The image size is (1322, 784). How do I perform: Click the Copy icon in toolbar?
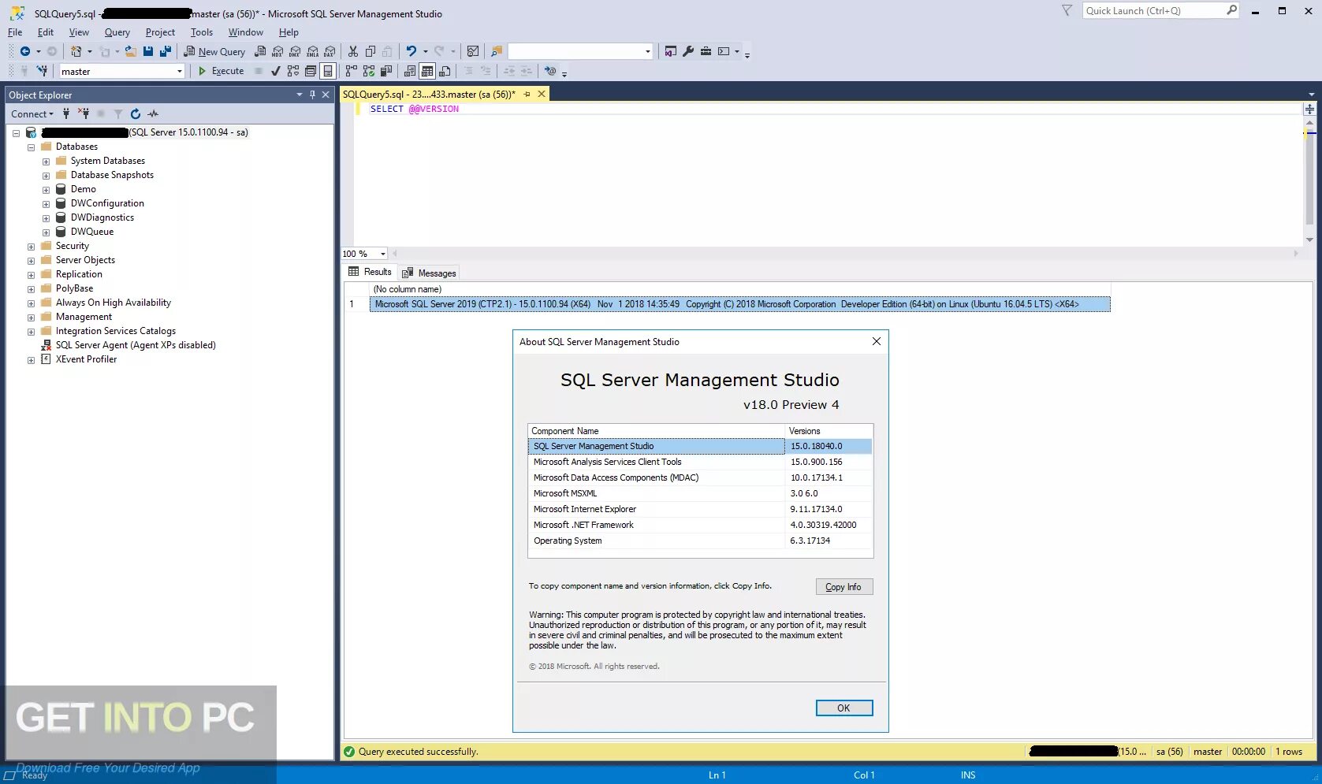pos(371,51)
